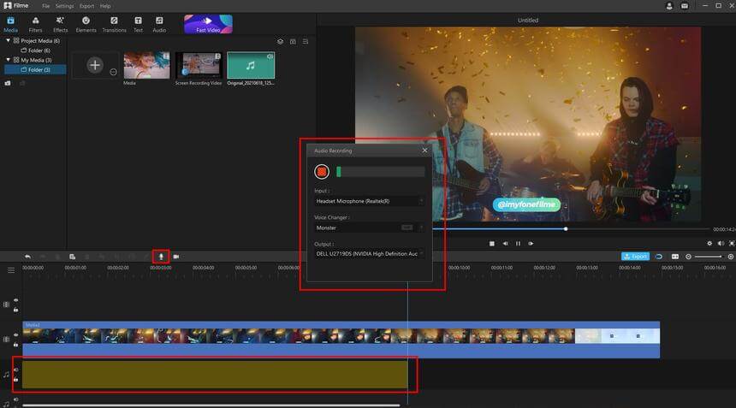Select the Screen Recording Video thumbnail
Screen dimensions: 736x408
coord(199,65)
